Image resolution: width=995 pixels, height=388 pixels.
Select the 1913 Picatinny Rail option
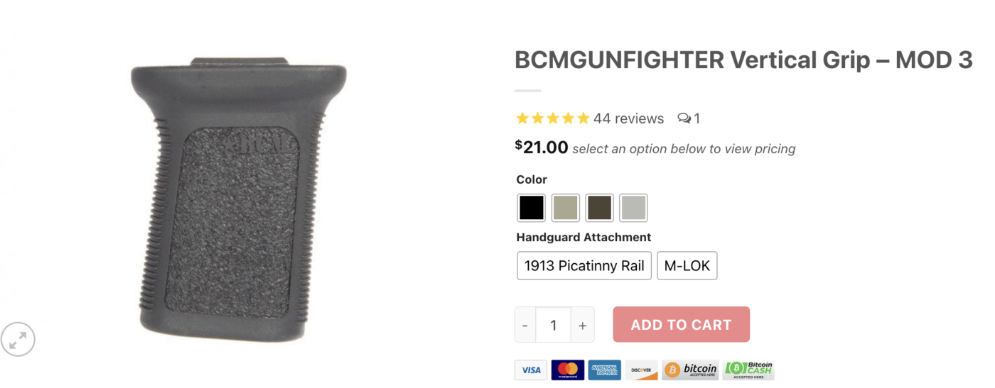point(584,266)
